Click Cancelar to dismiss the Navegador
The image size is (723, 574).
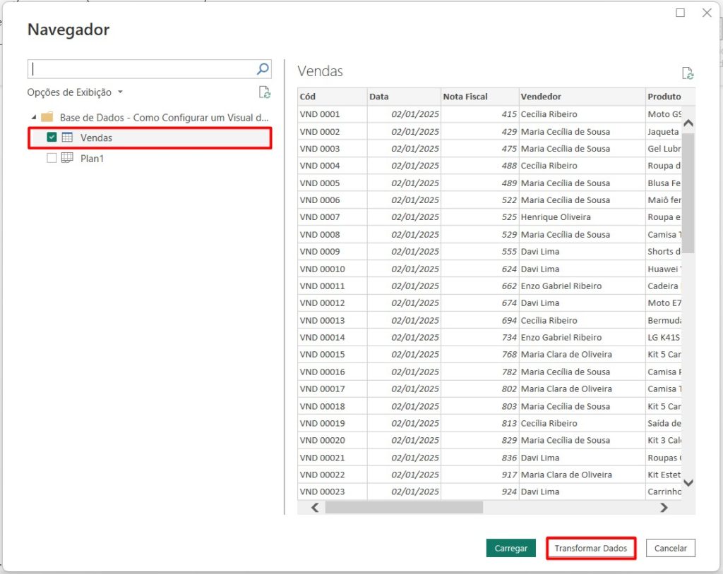pyautogui.click(x=669, y=548)
